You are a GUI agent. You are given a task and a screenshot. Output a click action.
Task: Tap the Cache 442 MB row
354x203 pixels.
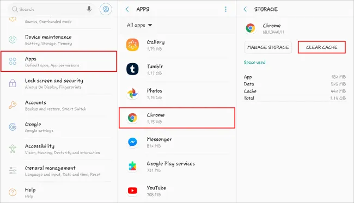click(295, 91)
